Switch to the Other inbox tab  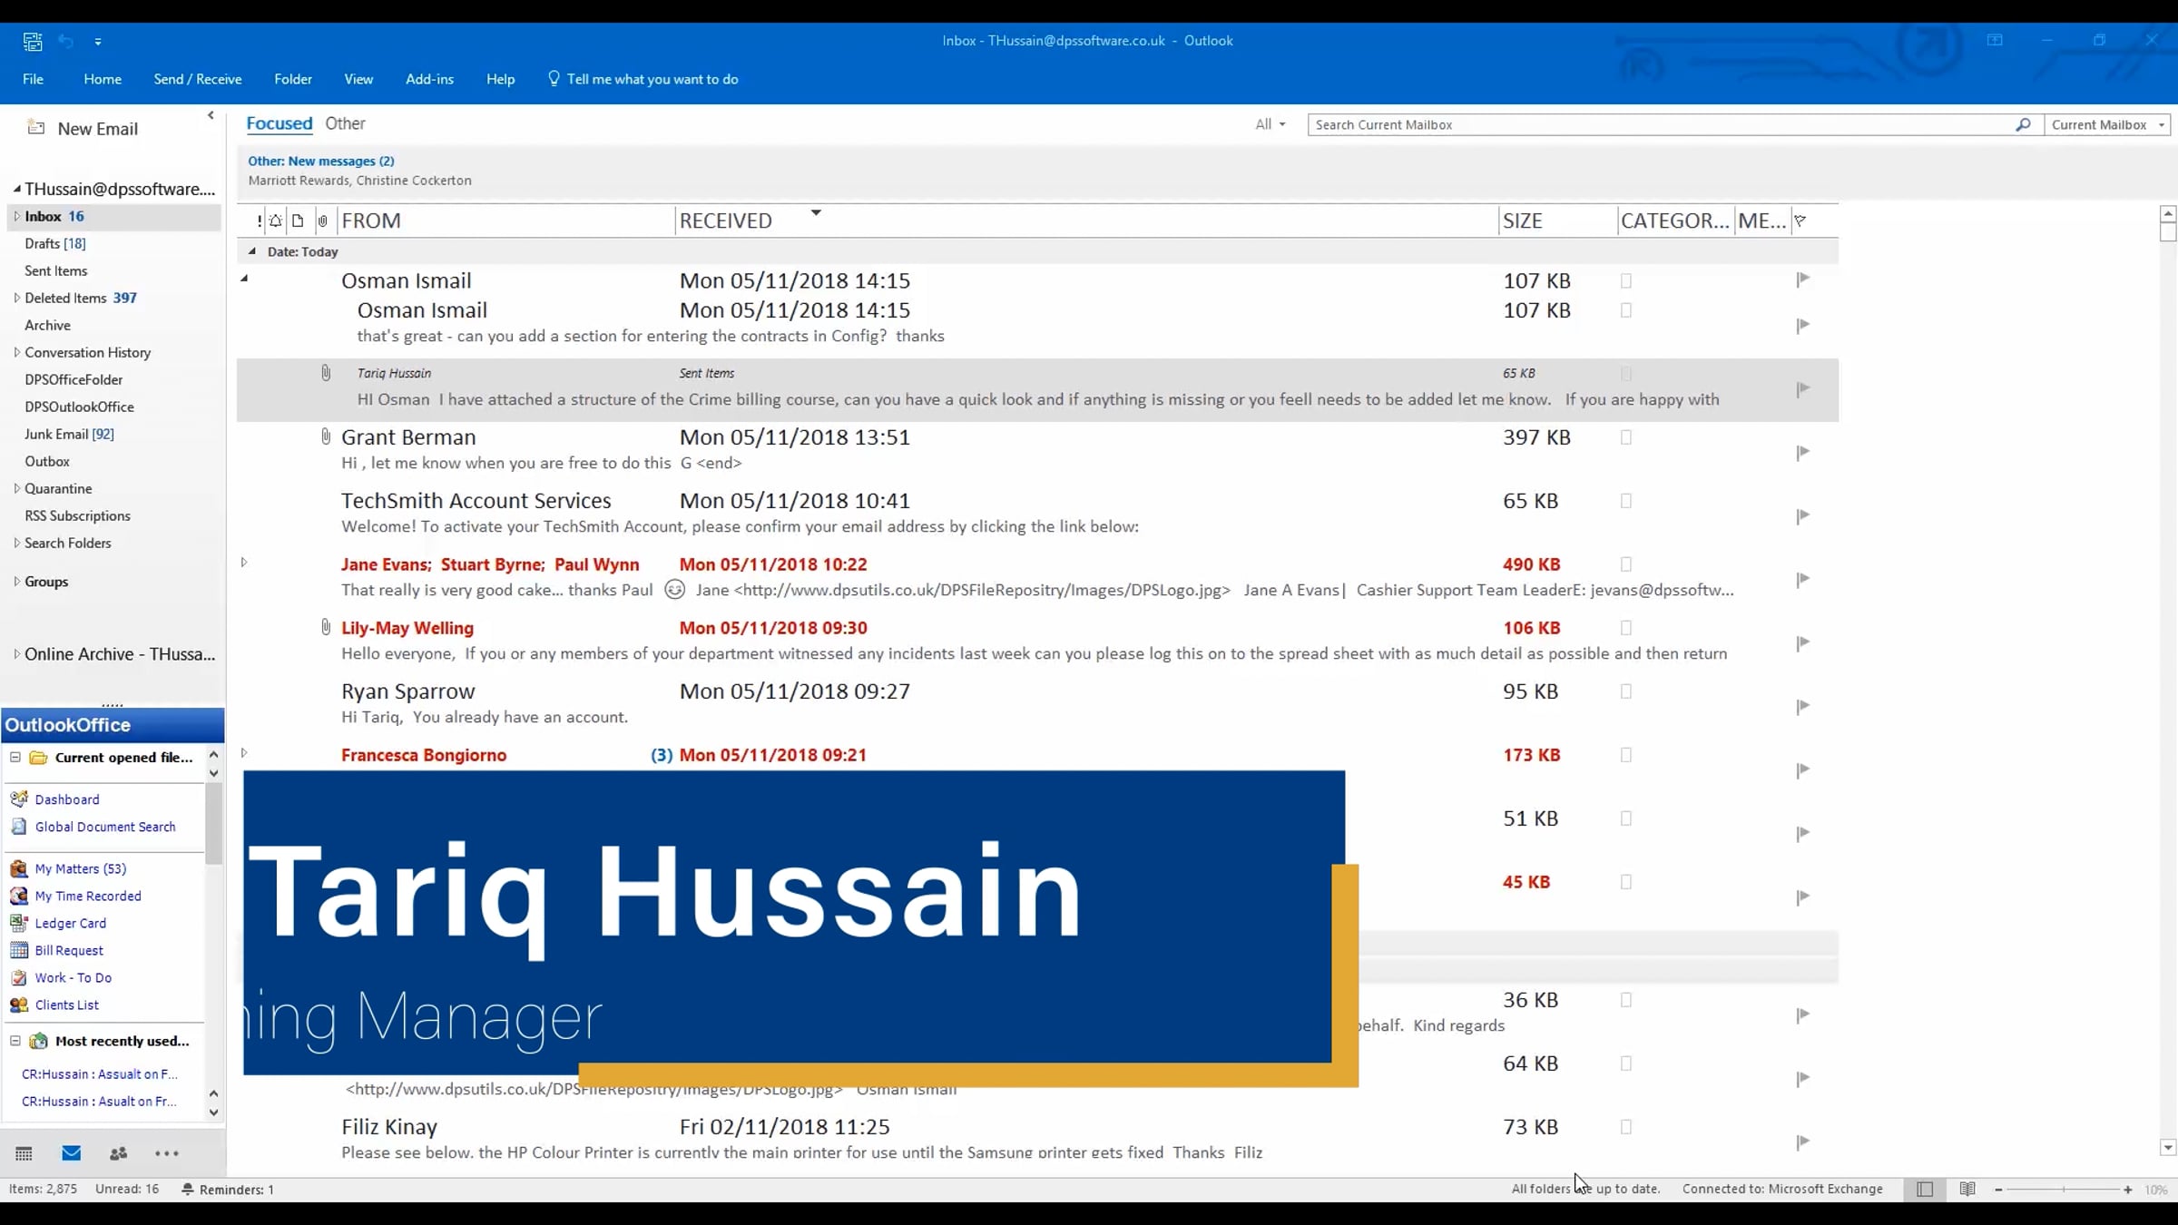pyautogui.click(x=345, y=123)
